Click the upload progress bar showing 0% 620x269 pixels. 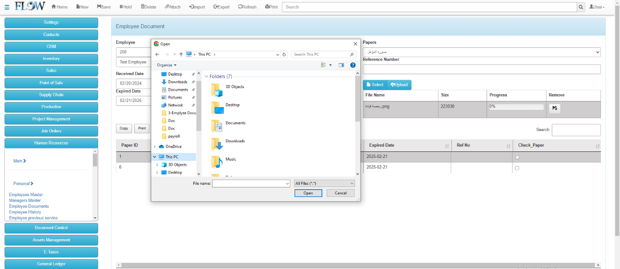pos(516,107)
